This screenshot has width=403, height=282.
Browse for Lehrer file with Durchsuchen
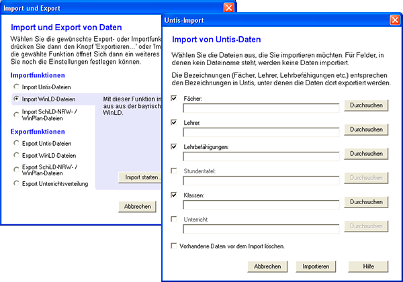(x=366, y=130)
